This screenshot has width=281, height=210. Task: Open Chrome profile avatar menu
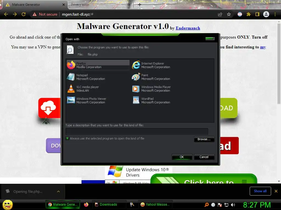[266, 14]
